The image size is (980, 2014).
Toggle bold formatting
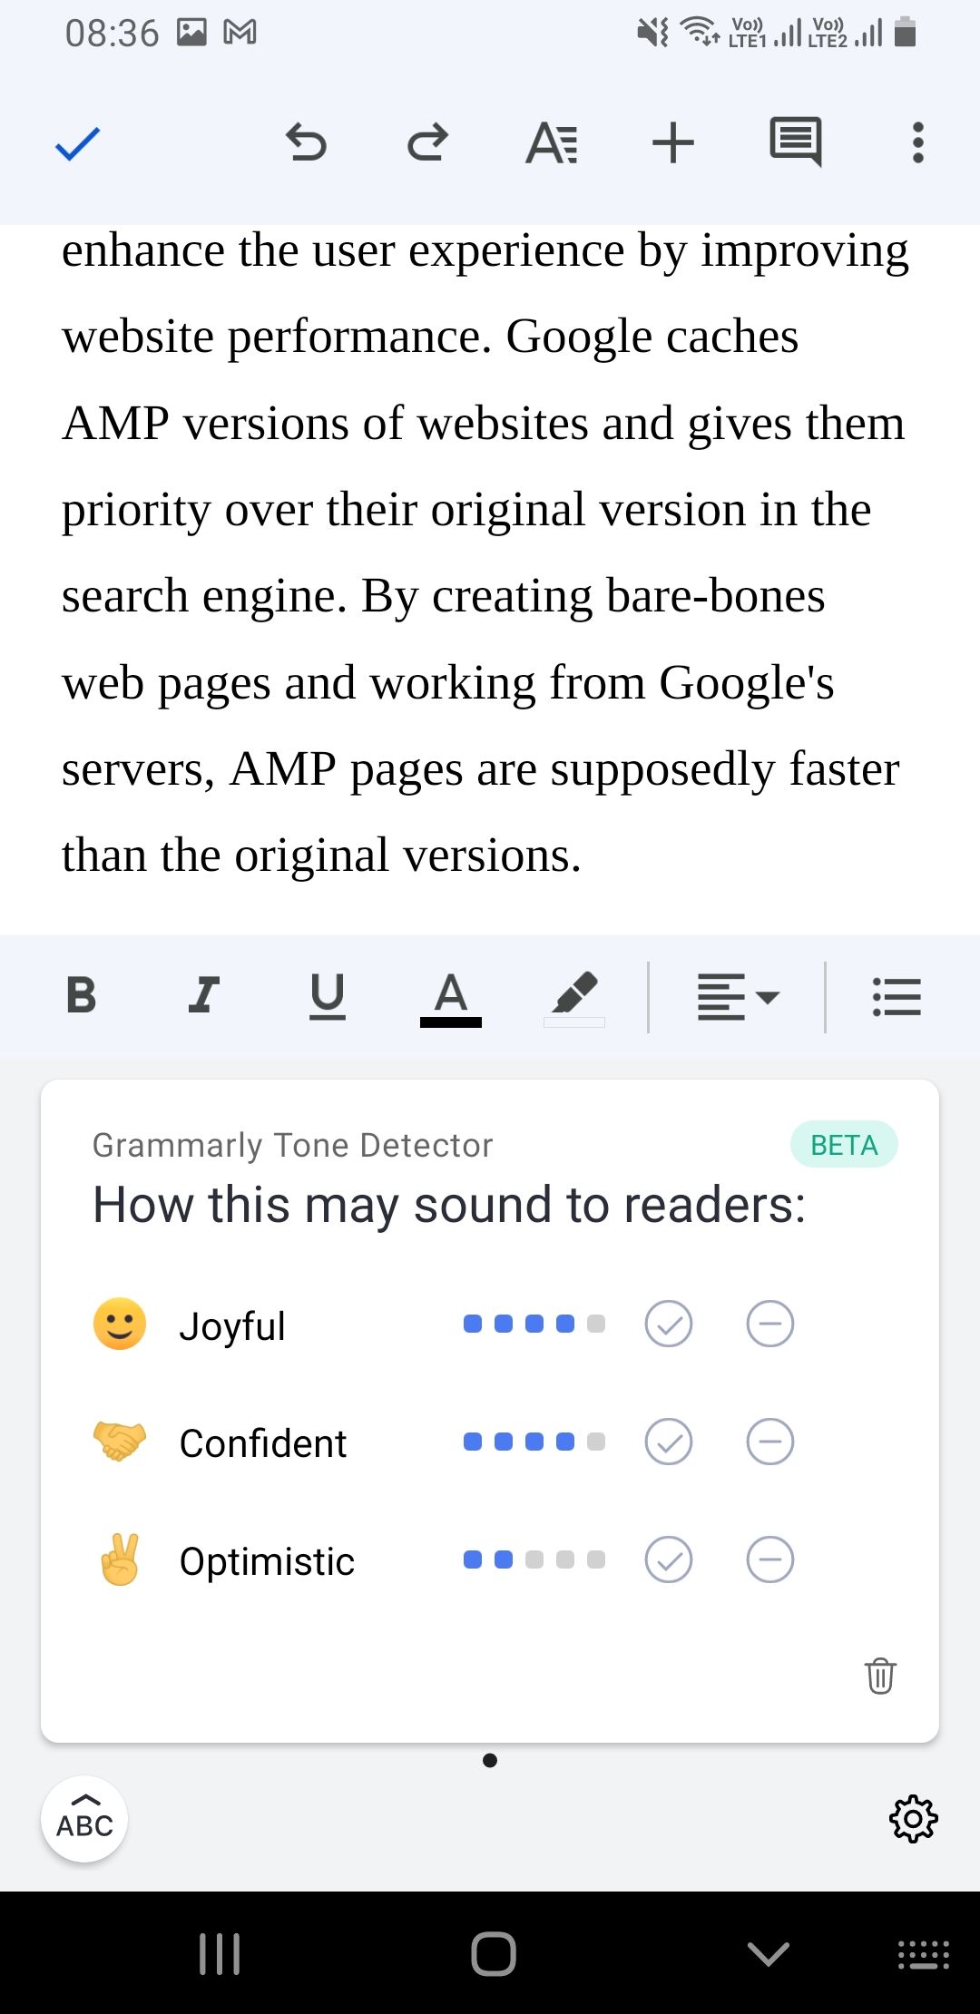(82, 995)
